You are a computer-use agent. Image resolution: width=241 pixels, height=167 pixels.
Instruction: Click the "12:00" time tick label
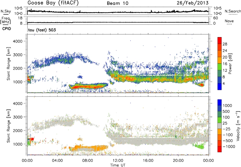[118, 161]
